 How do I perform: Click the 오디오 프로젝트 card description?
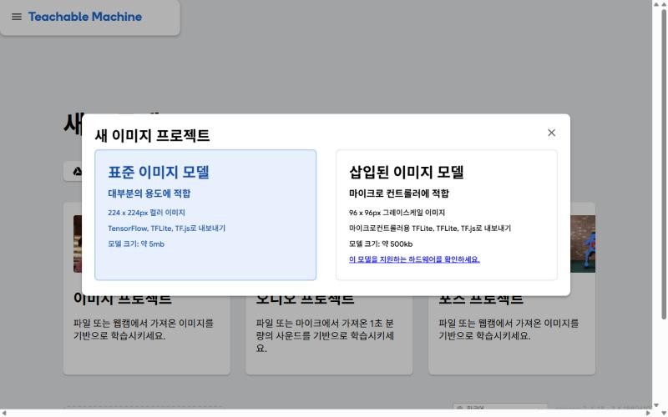[325, 336]
